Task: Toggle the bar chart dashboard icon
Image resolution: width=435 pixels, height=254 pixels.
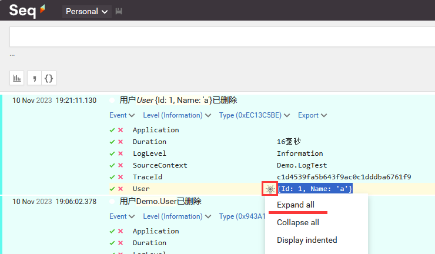Action: tap(17, 78)
